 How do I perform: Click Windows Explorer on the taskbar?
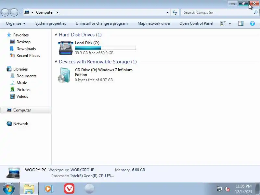[x=29, y=189]
